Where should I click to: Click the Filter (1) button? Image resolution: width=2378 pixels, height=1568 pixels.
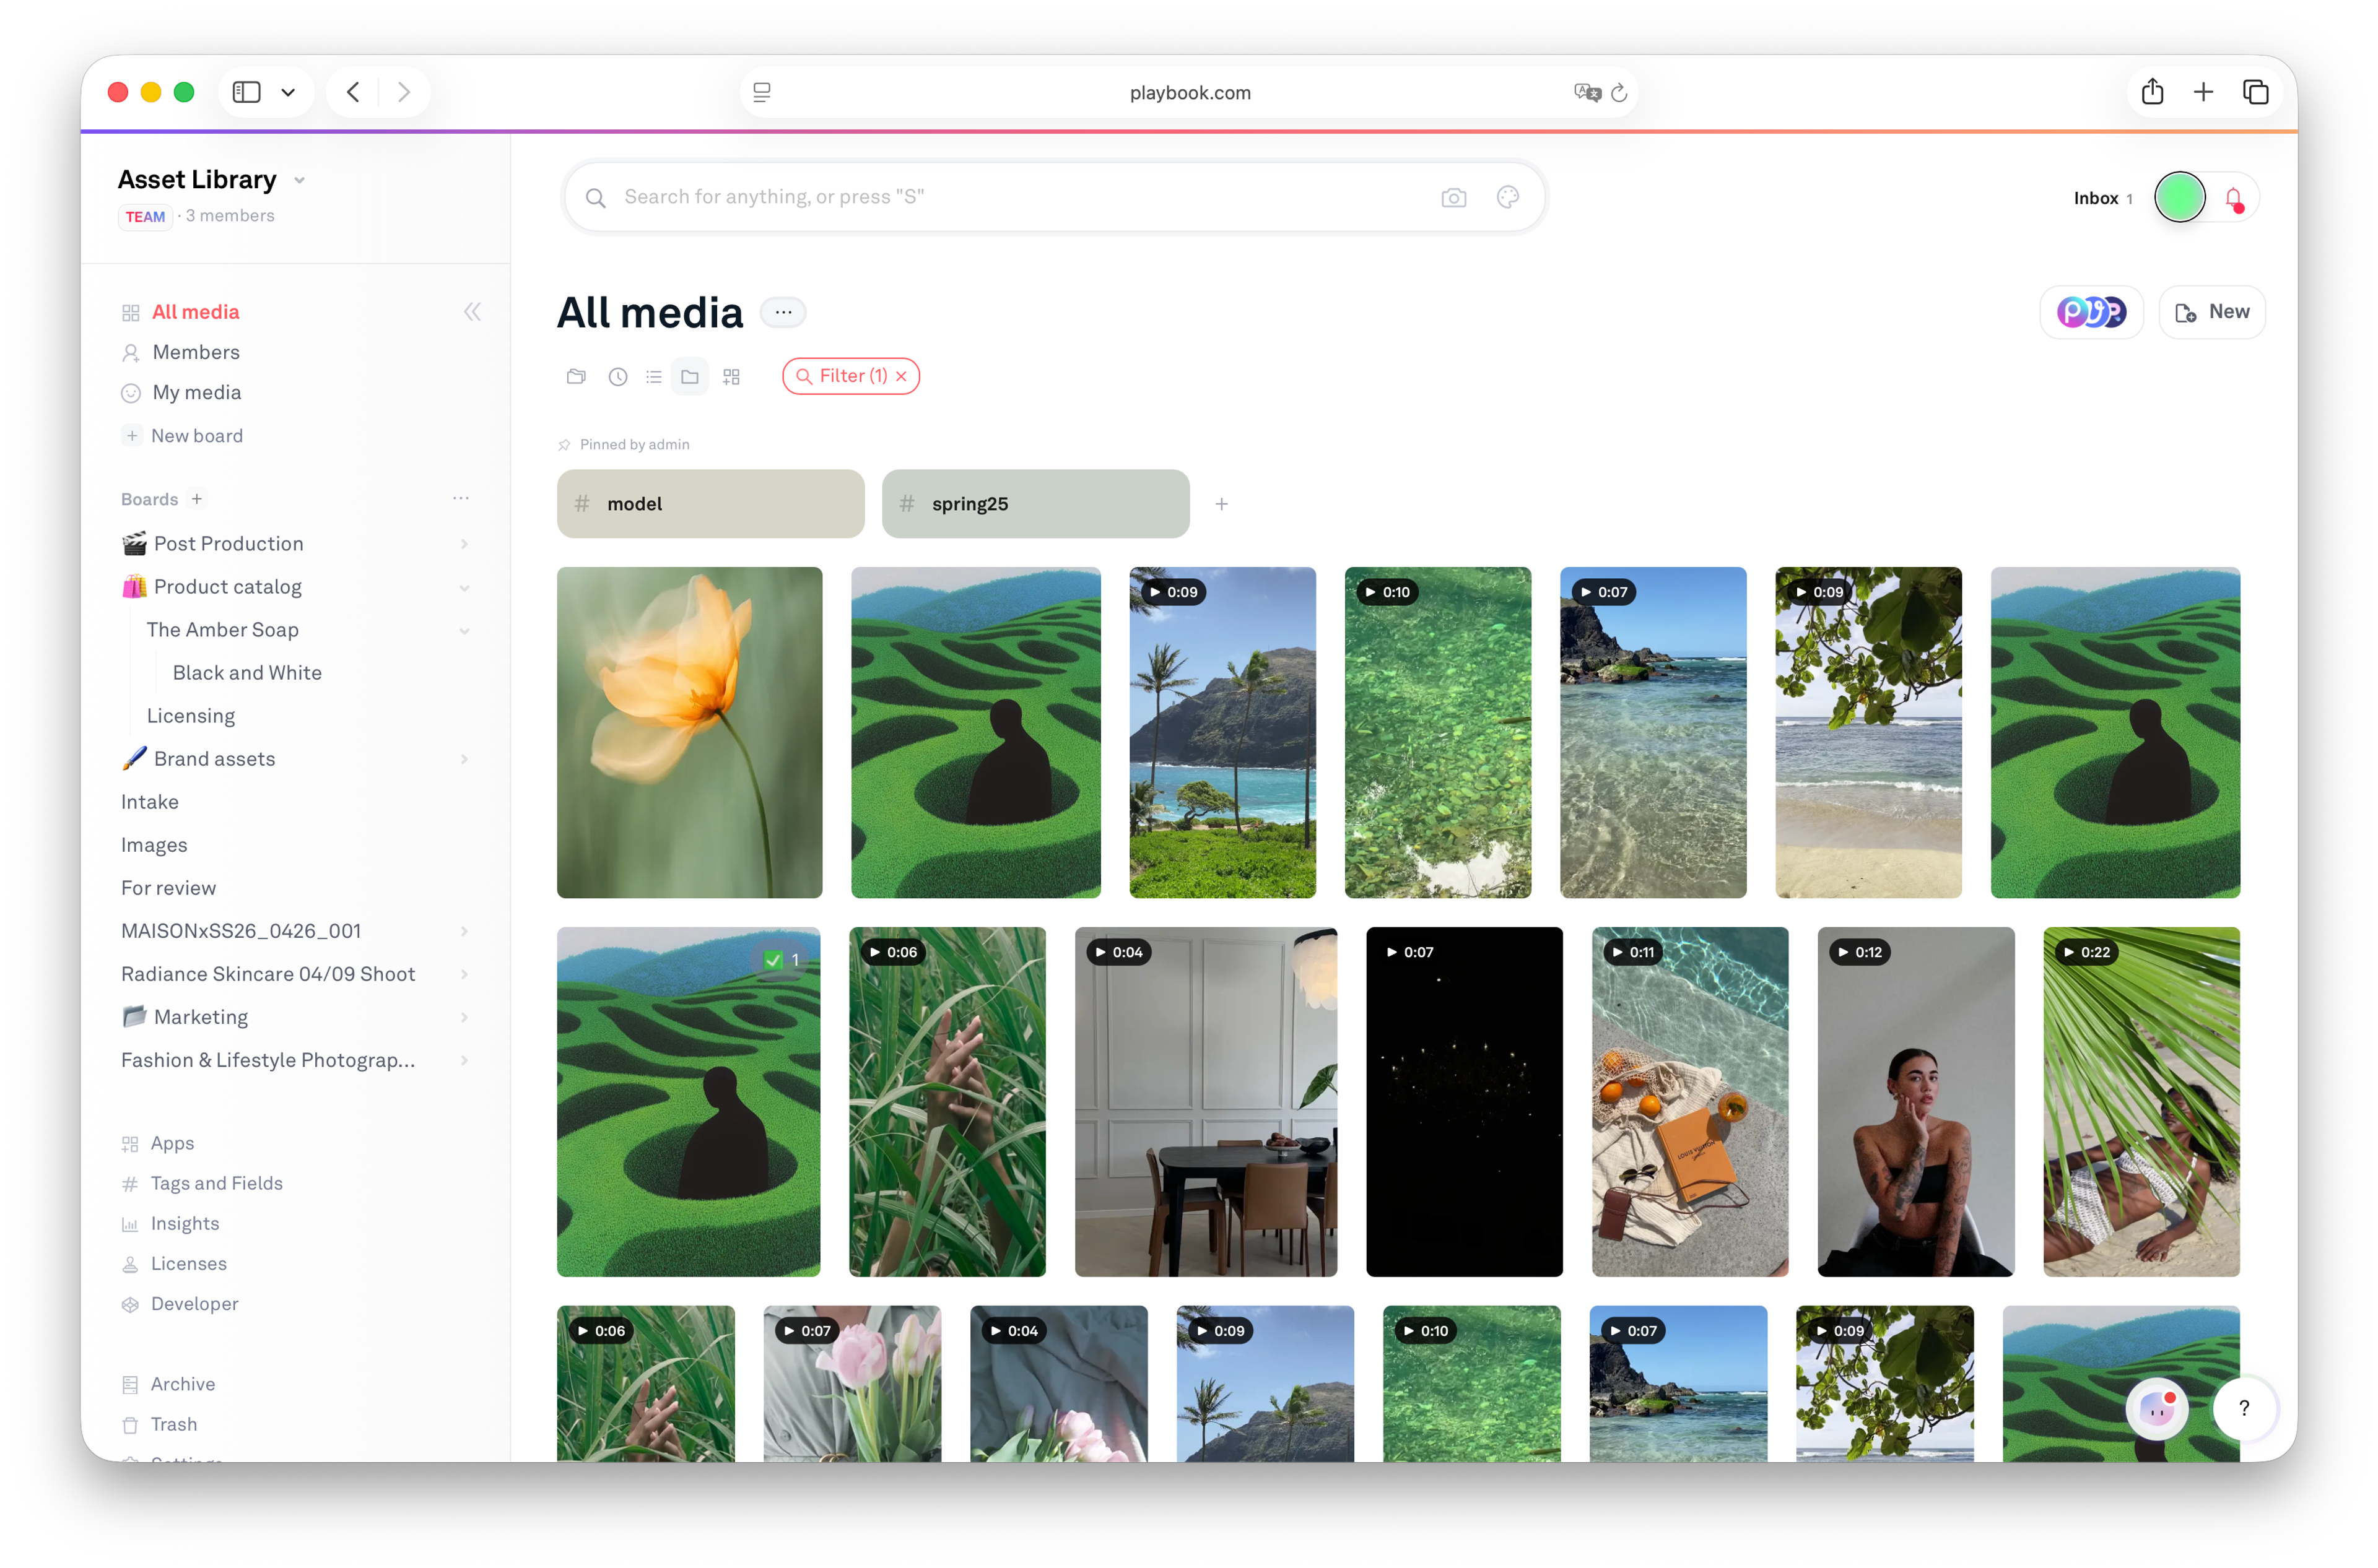(x=851, y=376)
